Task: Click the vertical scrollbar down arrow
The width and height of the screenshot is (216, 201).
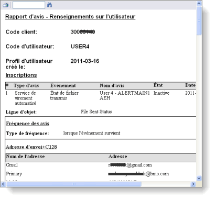Action: pyautogui.click(x=199, y=178)
